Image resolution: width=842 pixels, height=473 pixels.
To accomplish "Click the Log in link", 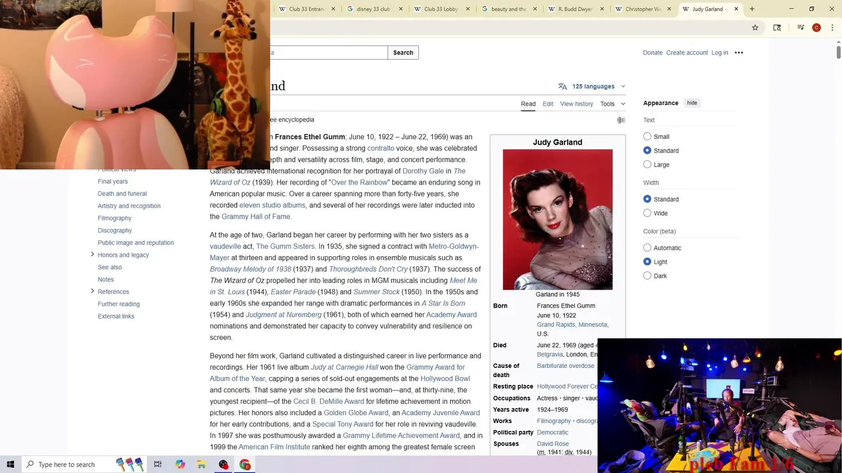I will tap(720, 53).
